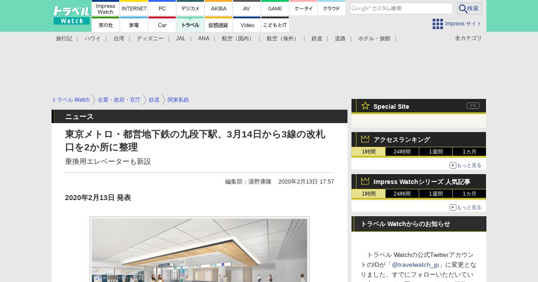Click crown icon beside アクセスランキング
Viewport: 538px width, 282px height.
tap(365, 139)
